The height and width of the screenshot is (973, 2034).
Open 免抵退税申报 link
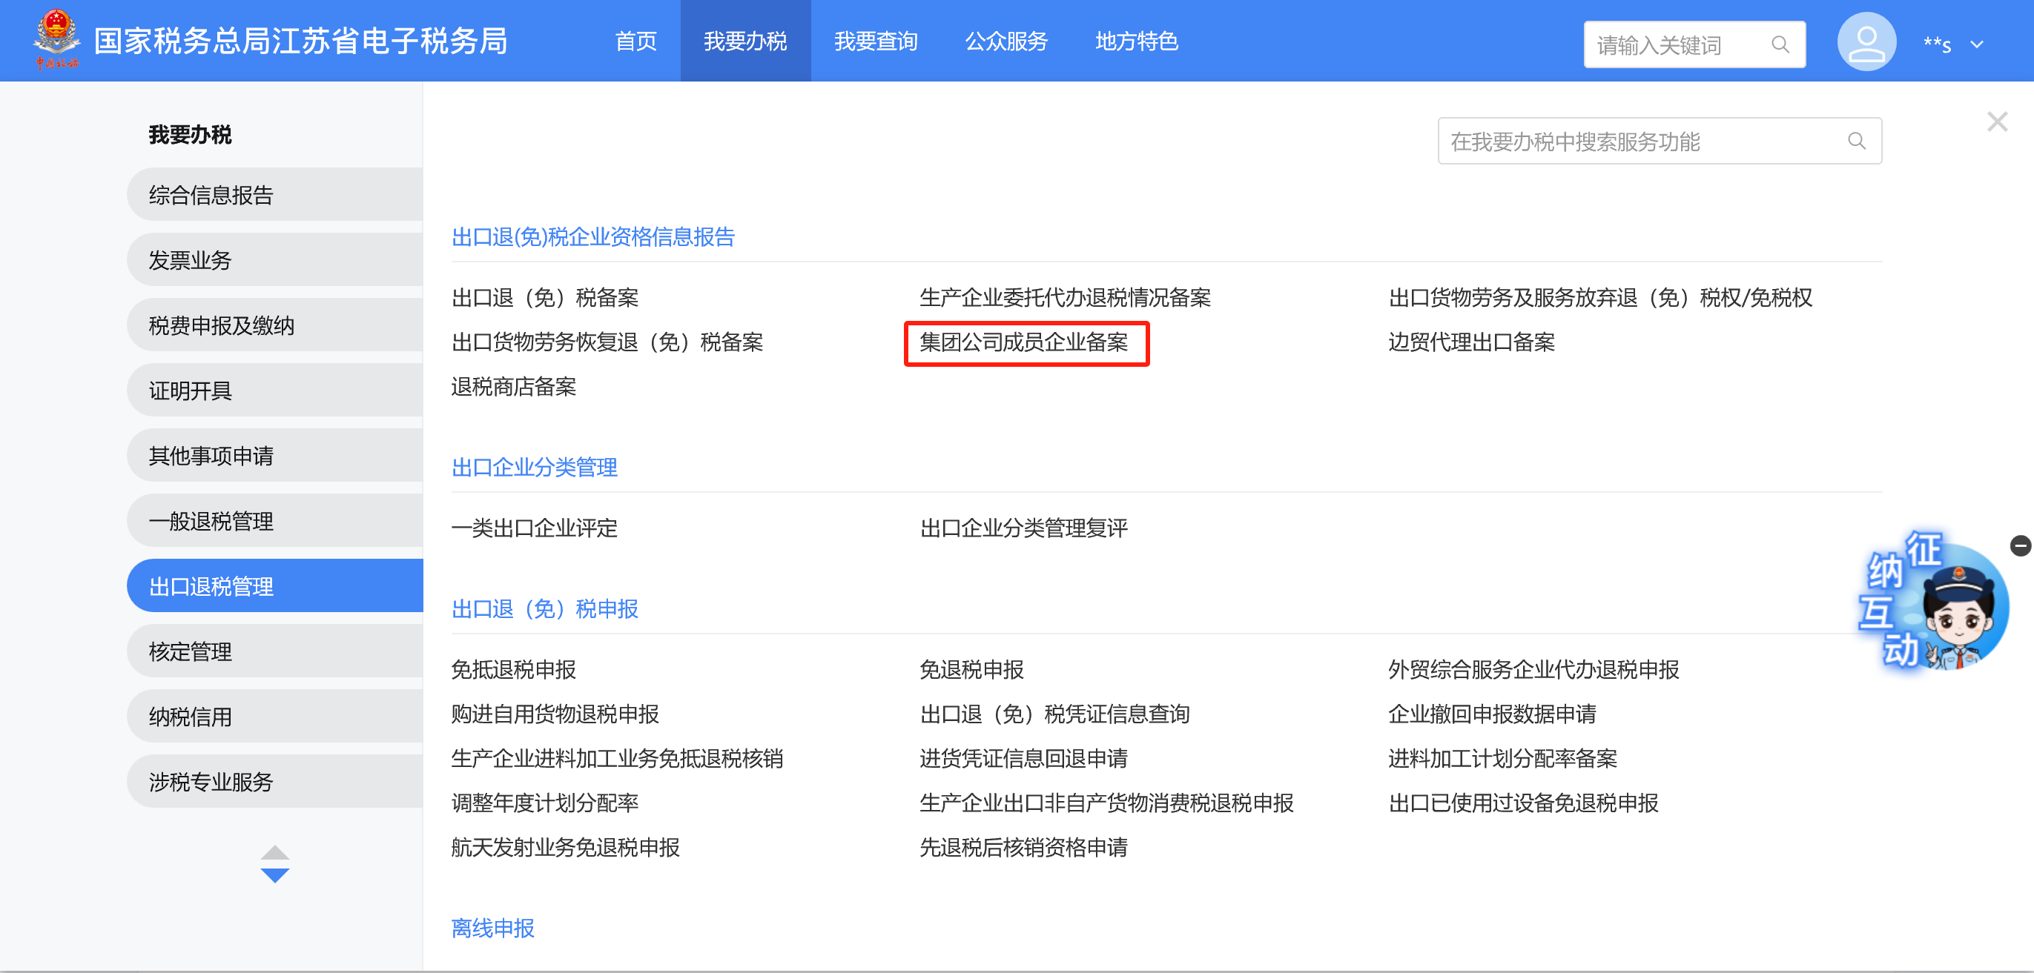[513, 669]
